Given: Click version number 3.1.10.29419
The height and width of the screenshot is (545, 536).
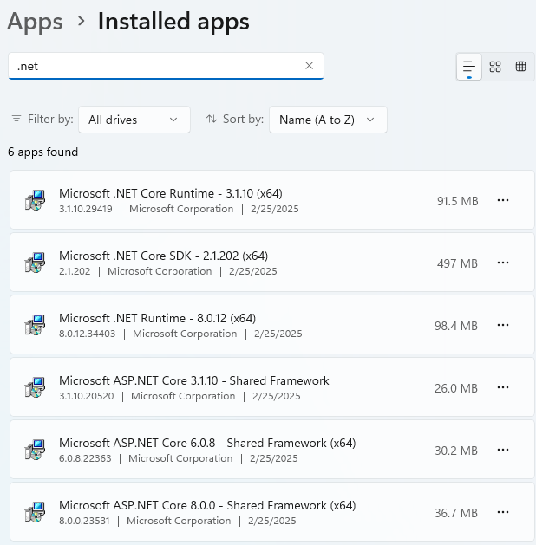Looking at the screenshot, I should 86,209.
